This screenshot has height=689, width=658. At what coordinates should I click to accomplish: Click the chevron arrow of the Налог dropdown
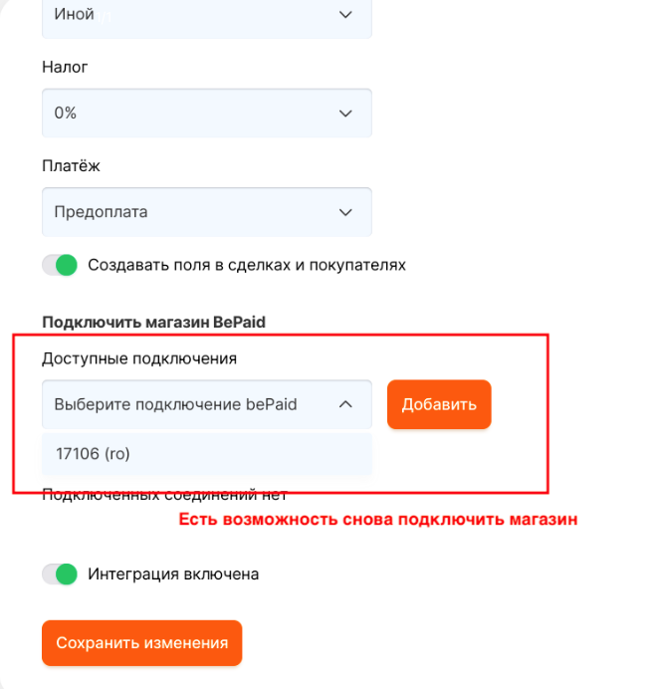(x=345, y=114)
